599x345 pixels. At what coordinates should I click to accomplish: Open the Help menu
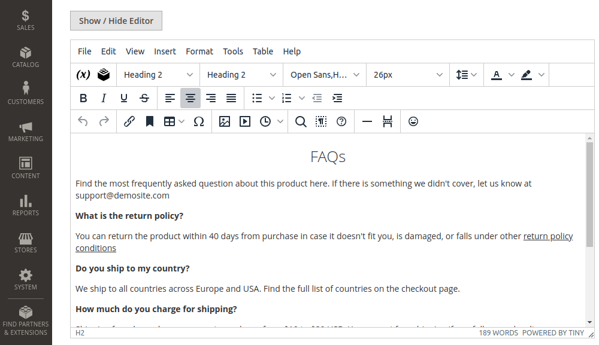(292, 51)
